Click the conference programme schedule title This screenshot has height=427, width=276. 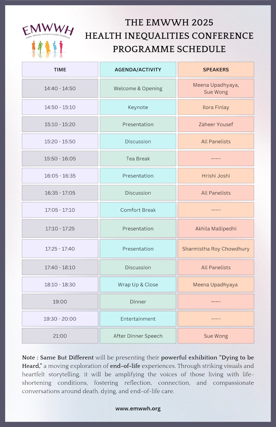point(169,36)
